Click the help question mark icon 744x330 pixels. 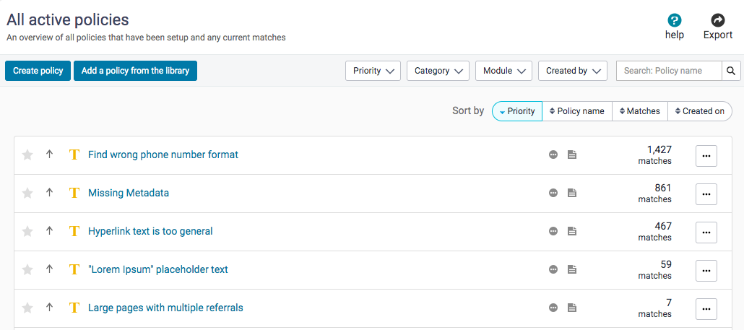674,20
